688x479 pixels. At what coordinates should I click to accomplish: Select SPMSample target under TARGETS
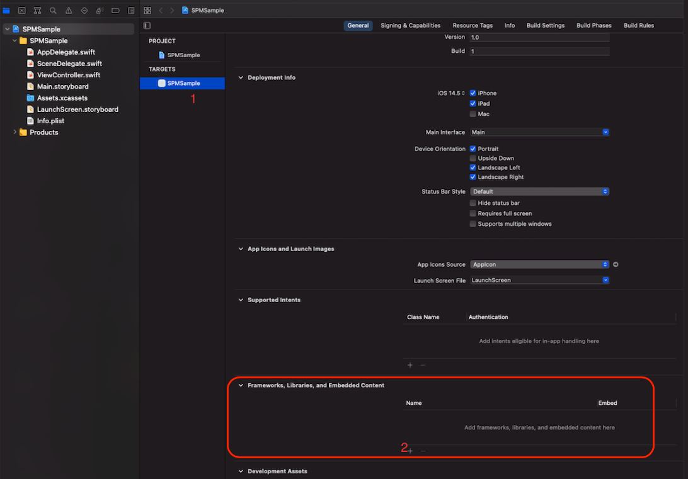(183, 83)
